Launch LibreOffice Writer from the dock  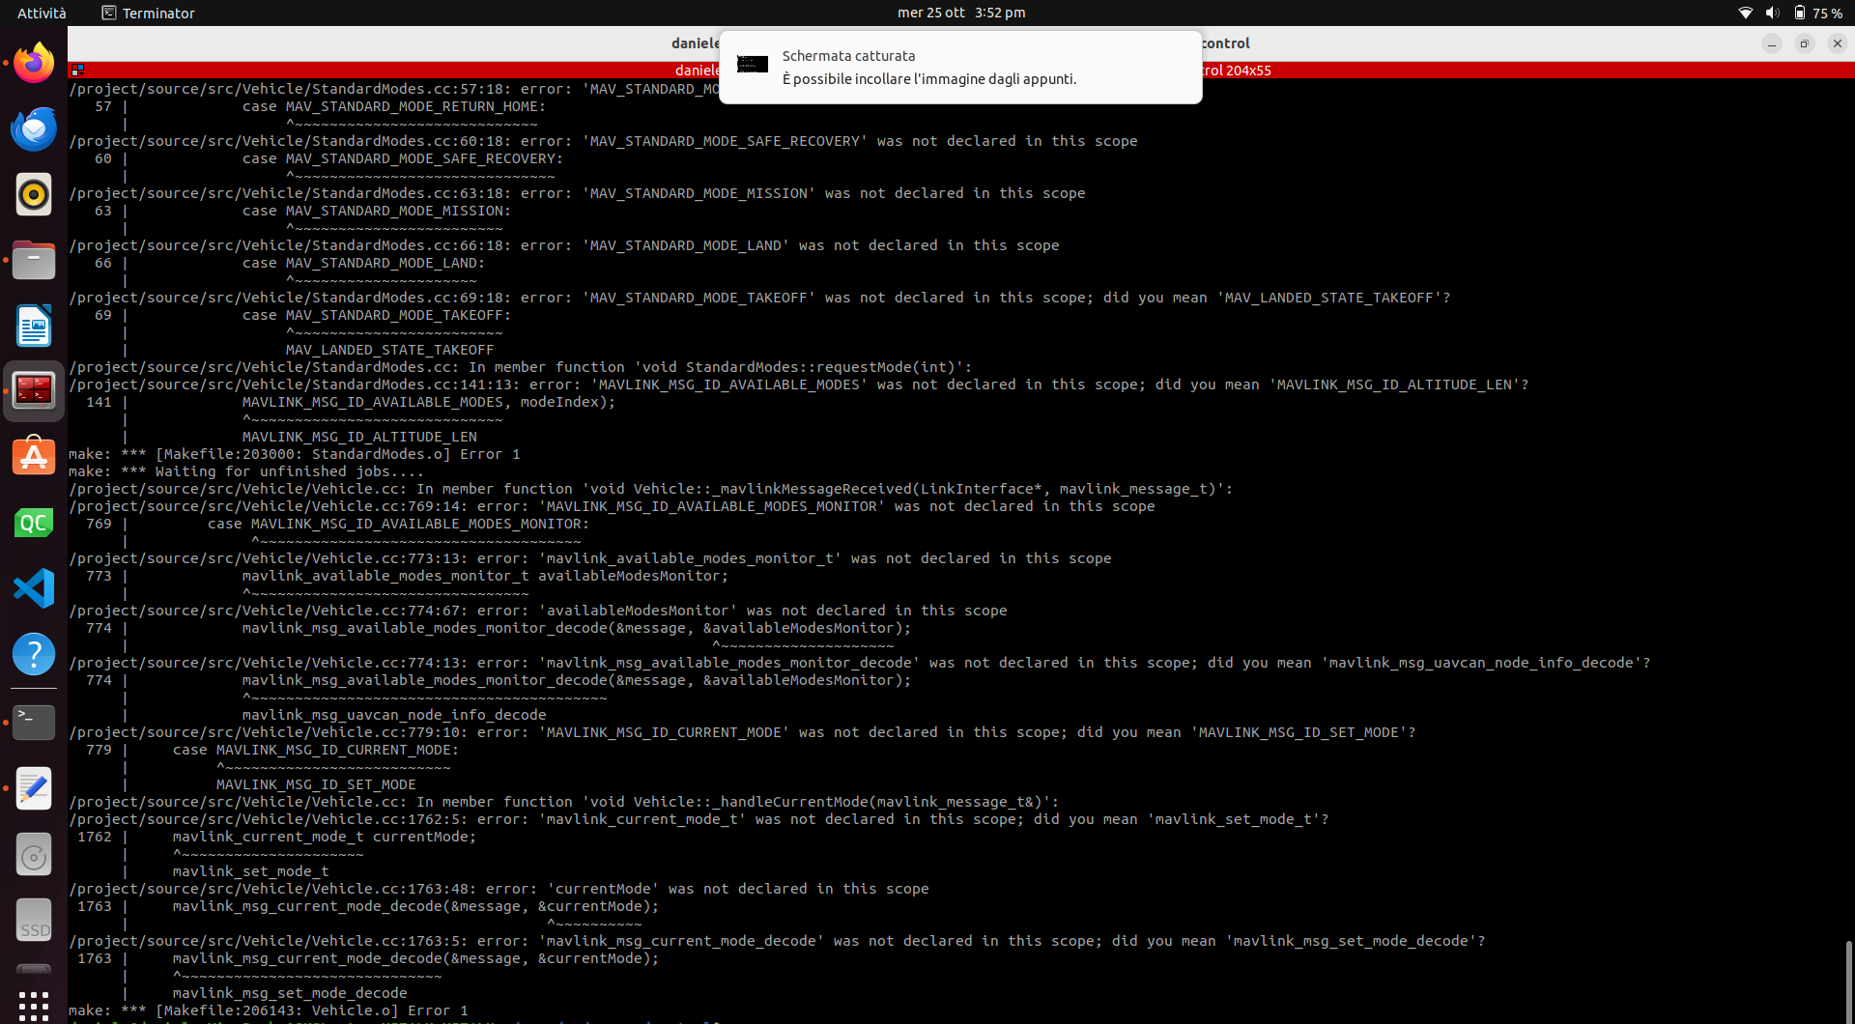tap(33, 326)
